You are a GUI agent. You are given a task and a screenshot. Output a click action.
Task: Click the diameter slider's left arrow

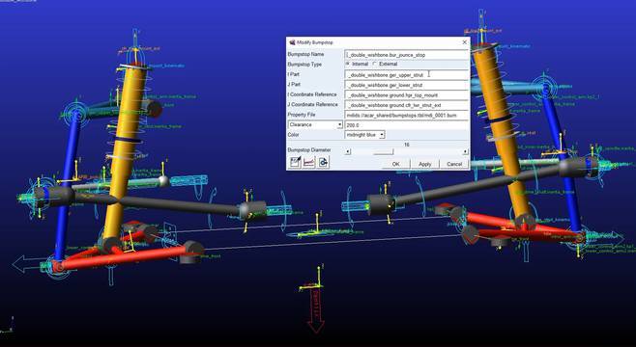pyautogui.click(x=348, y=151)
